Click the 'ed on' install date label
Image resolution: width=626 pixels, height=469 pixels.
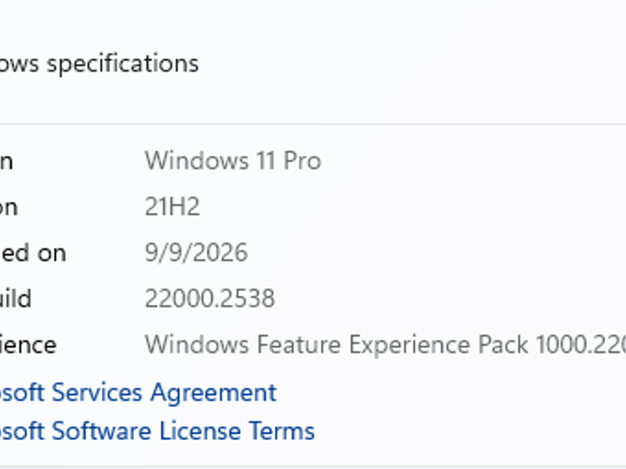tap(33, 253)
